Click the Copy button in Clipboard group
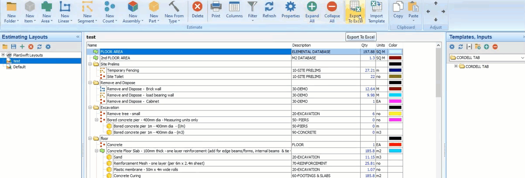The width and height of the screenshot is (525, 178). click(x=398, y=10)
